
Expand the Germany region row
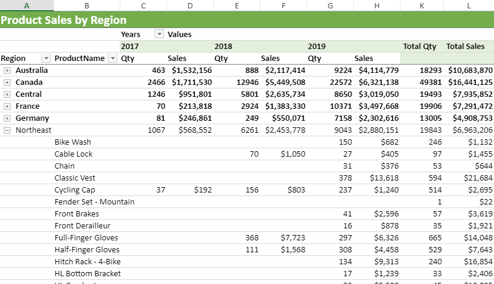(7, 118)
